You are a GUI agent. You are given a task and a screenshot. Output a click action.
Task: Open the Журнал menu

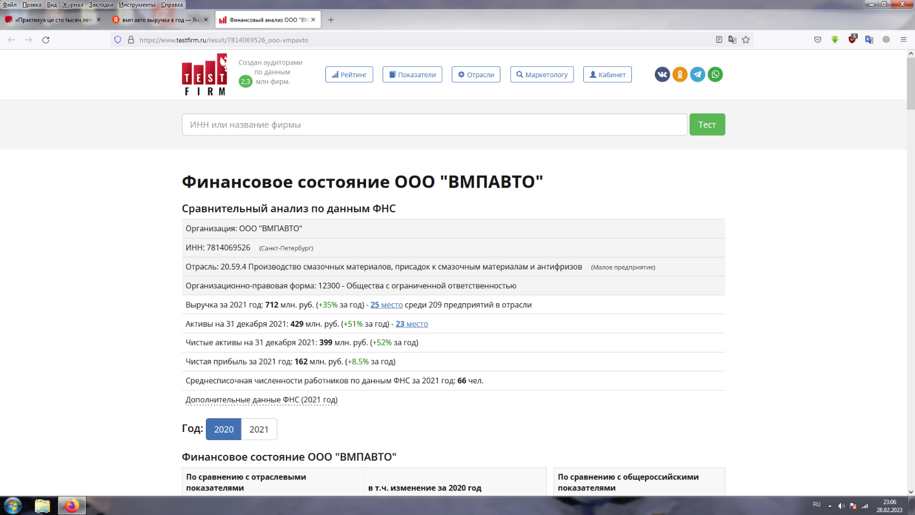73,5
